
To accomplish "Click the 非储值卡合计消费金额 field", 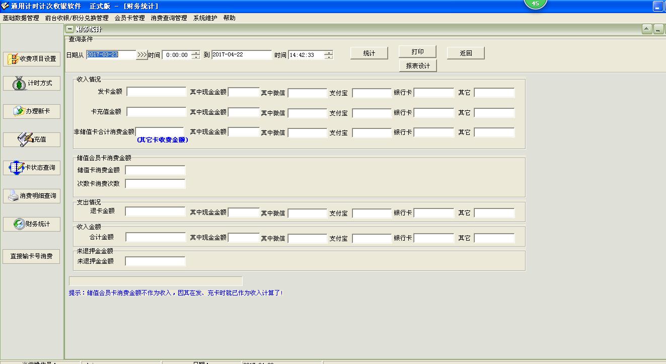I will [160, 132].
